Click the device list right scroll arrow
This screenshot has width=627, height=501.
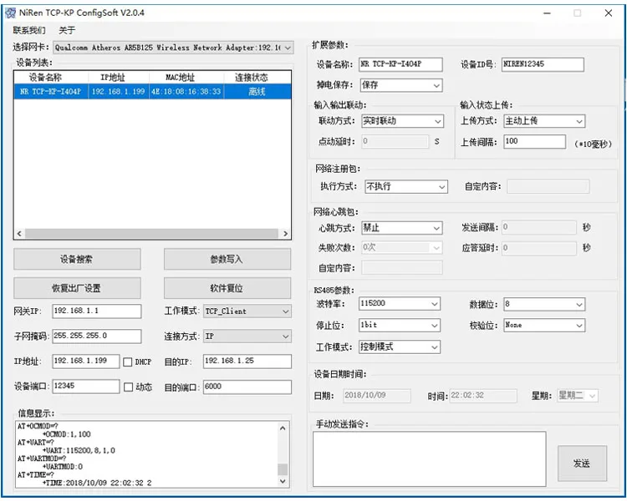[x=286, y=233]
